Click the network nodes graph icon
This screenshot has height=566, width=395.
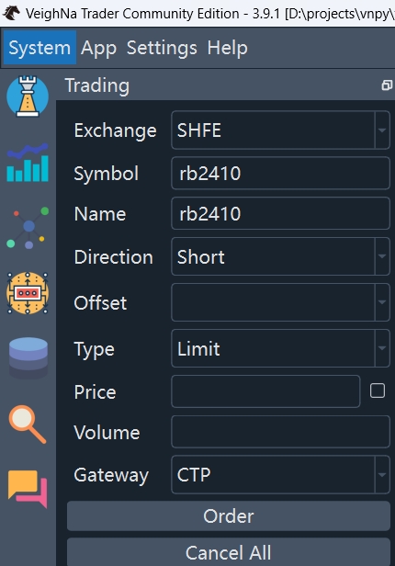pyautogui.click(x=28, y=228)
